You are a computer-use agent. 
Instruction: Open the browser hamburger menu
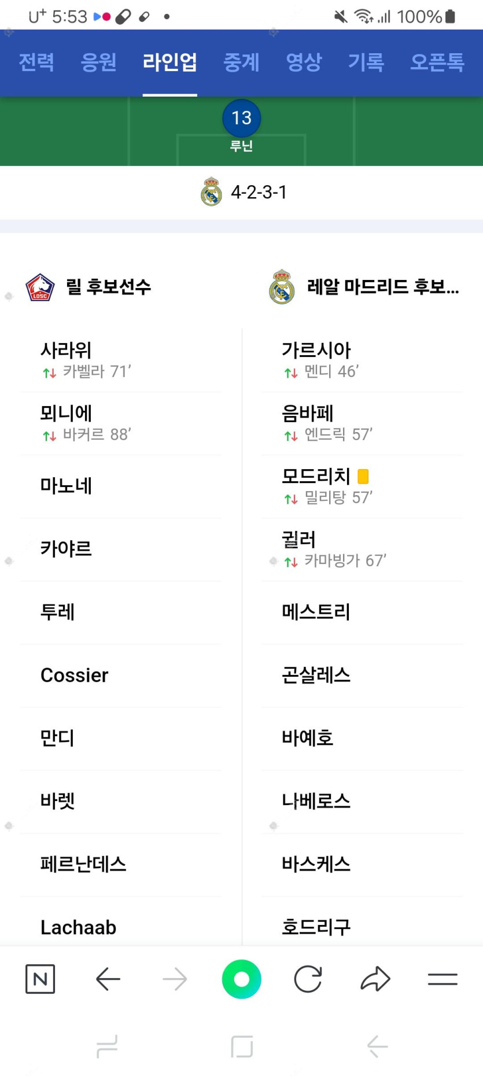[443, 979]
